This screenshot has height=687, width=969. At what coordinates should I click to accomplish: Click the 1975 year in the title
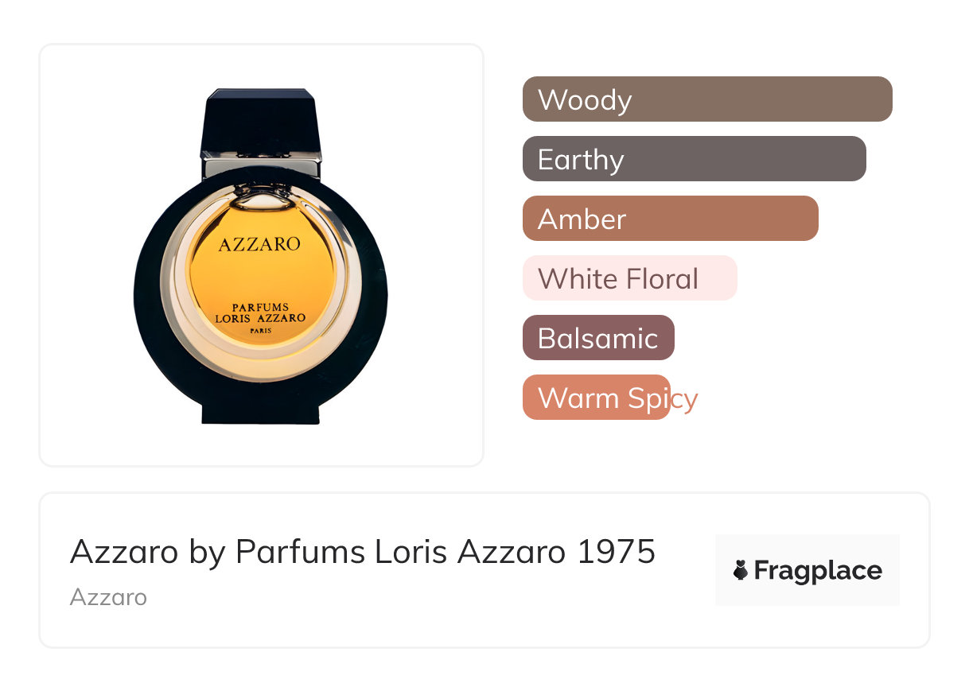click(617, 551)
